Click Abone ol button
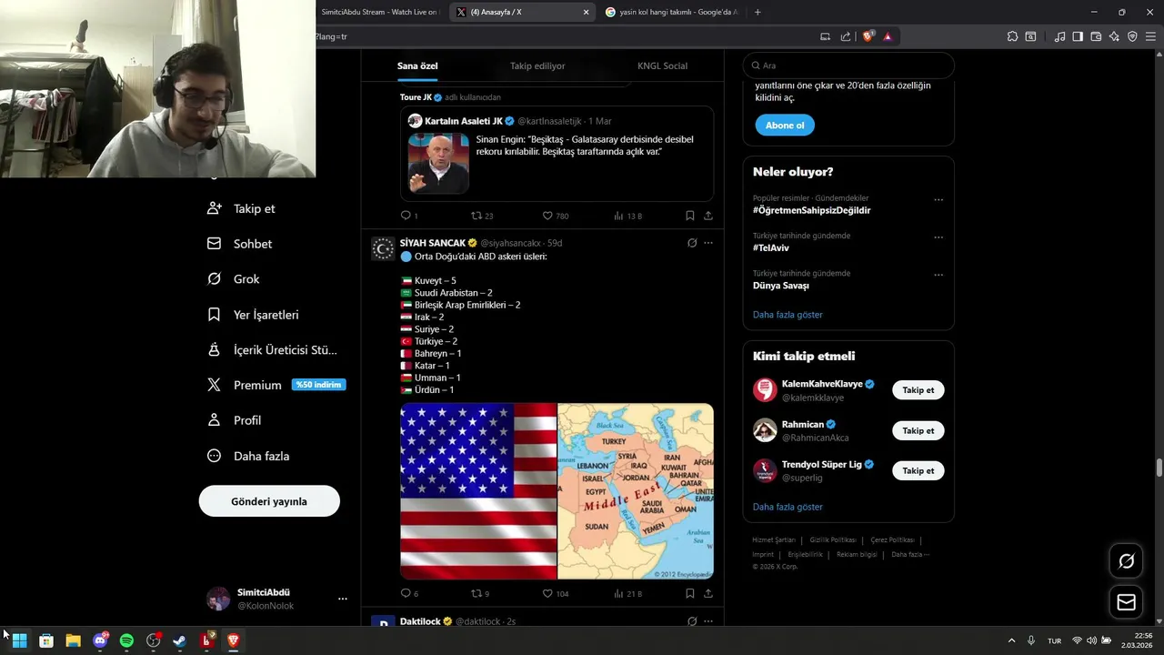The height and width of the screenshot is (655, 1164). (x=785, y=126)
